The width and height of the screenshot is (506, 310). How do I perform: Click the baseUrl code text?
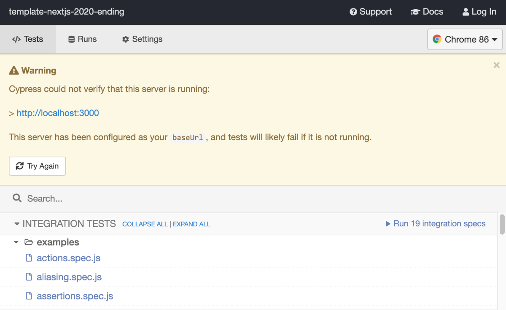[x=188, y=138]
